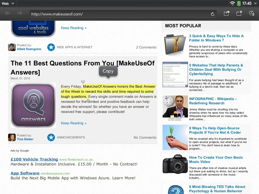Select Copy from the text selection popup
Viewport: 259px width, 194px height.
108,71
